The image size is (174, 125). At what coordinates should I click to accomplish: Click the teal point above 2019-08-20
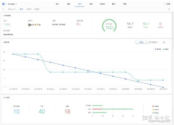38,54
